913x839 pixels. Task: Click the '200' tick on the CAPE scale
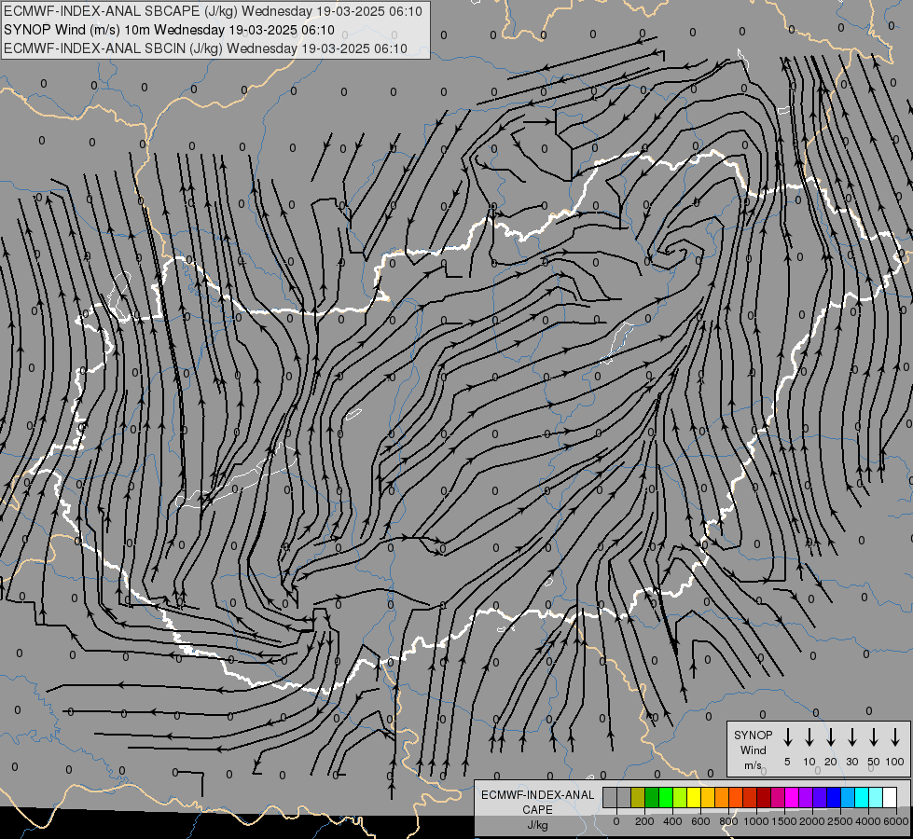(644, 821)
